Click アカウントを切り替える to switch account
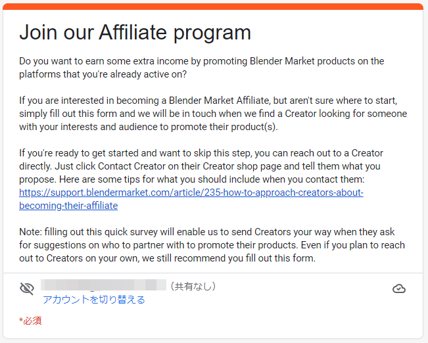This screenshot has height=343, width=428. pos(94,300)
